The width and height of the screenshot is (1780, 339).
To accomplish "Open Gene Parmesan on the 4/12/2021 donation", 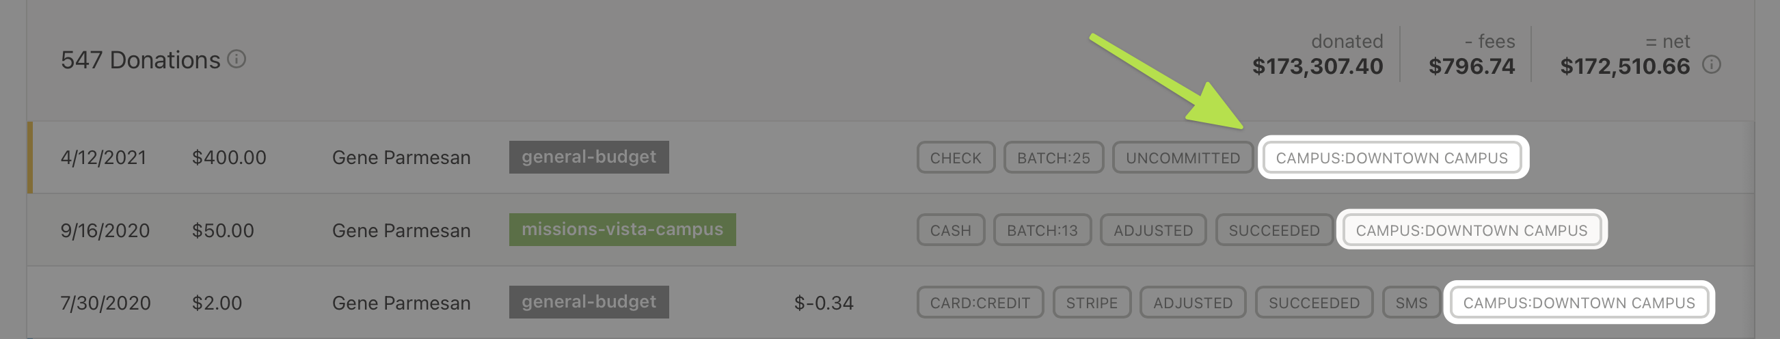I will [401, 158].
